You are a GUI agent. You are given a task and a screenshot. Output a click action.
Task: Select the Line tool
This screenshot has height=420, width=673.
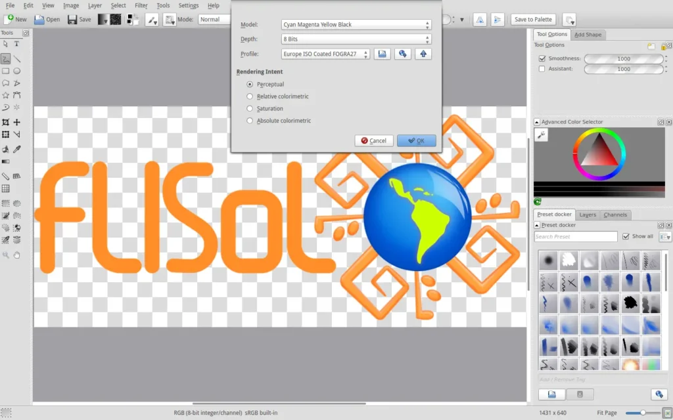click(x=16, y=58)
